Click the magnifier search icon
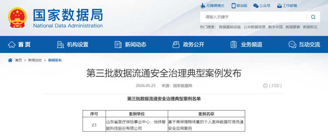 click(x=313, y=17)
